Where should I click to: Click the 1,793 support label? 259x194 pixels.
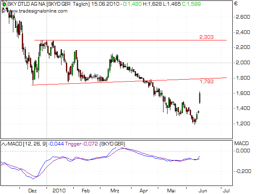206,82
